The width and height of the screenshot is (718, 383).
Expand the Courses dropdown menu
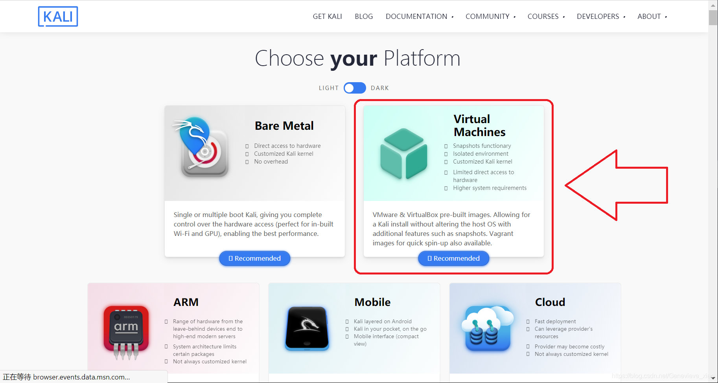coord(546,17)
